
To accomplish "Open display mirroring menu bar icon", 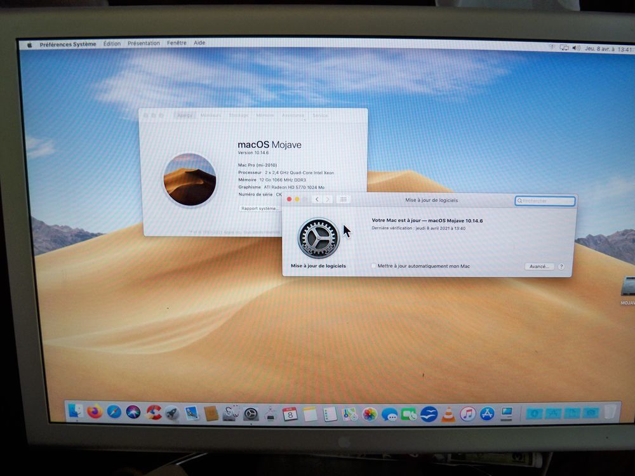I will pos(564,48).
